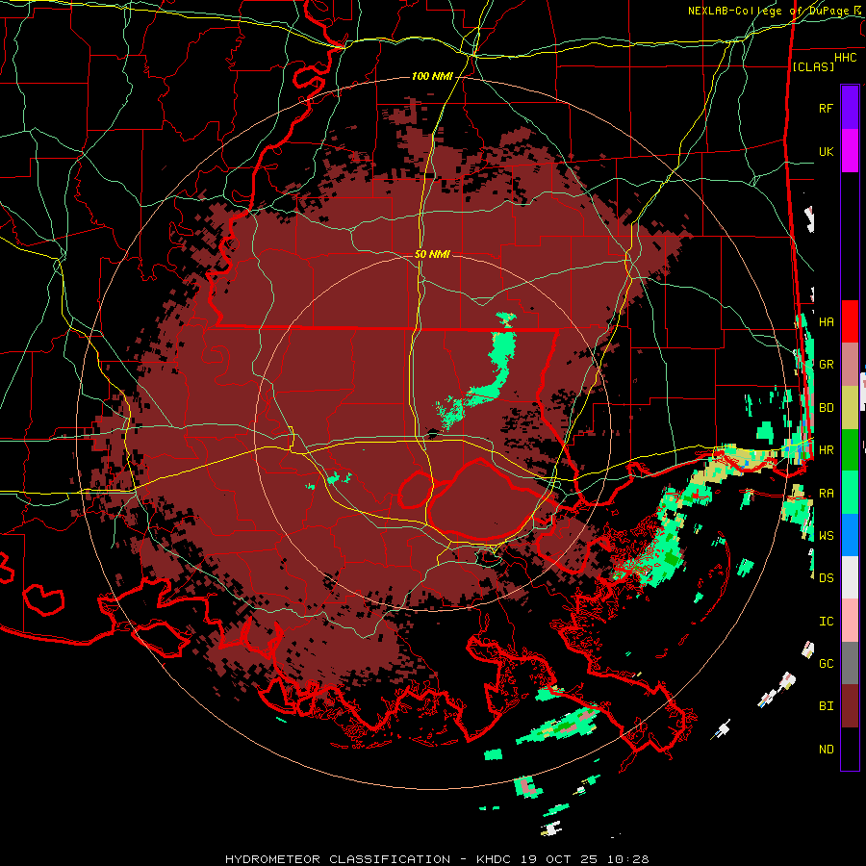The height and width of the screenshot is (866, 866).
Task: Click the red HA legend color swatch
Action: (850, 321)
